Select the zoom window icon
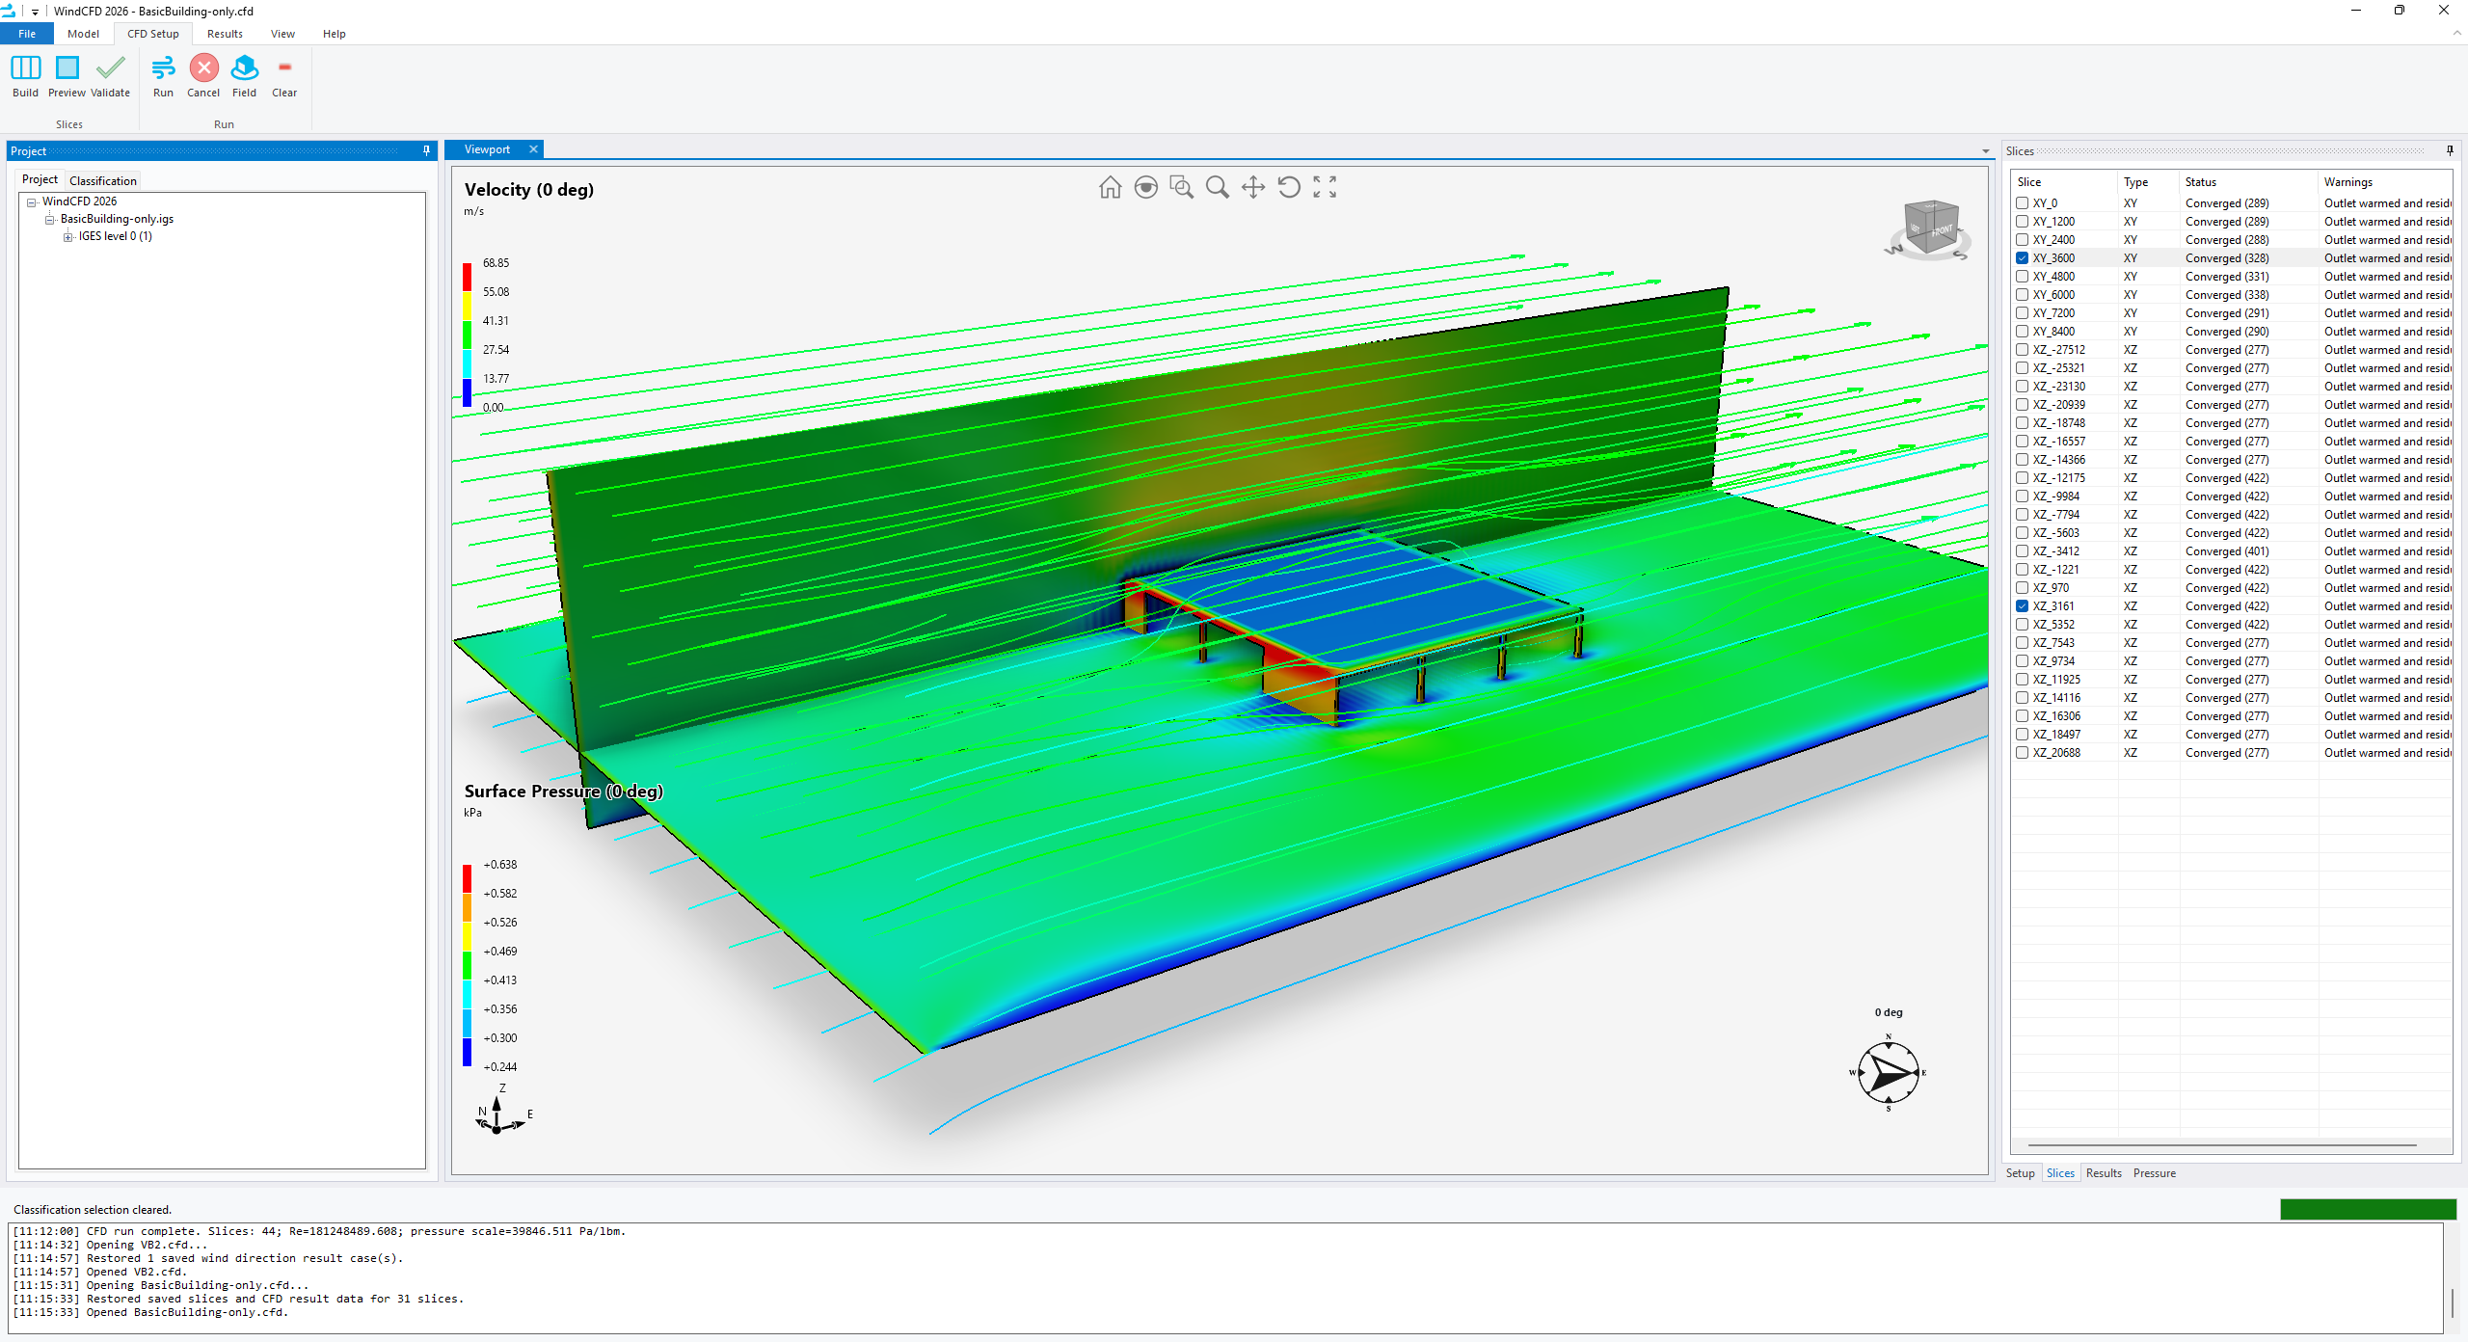Viewport: 2468px width, 1342px height. pyautogui.click(x=1181, y=187)
